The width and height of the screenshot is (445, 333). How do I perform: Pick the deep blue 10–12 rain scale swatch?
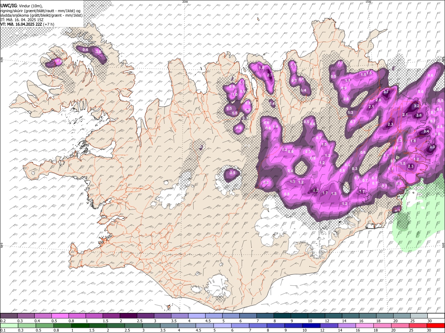coord(312,325)
